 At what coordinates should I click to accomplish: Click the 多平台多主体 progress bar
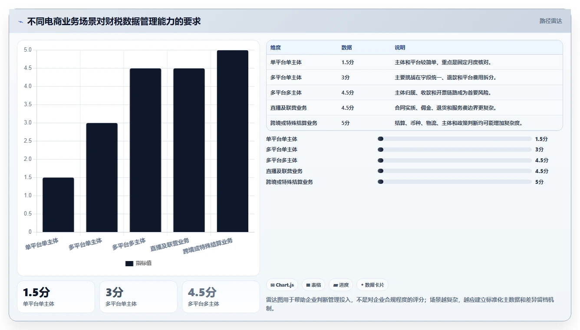pyautogui.click(x=455, y=160)
